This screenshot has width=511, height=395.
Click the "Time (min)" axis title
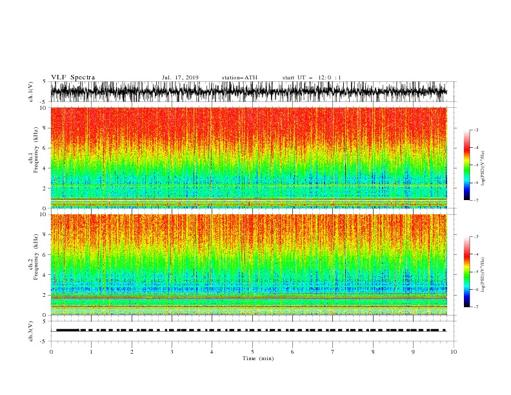258,358
